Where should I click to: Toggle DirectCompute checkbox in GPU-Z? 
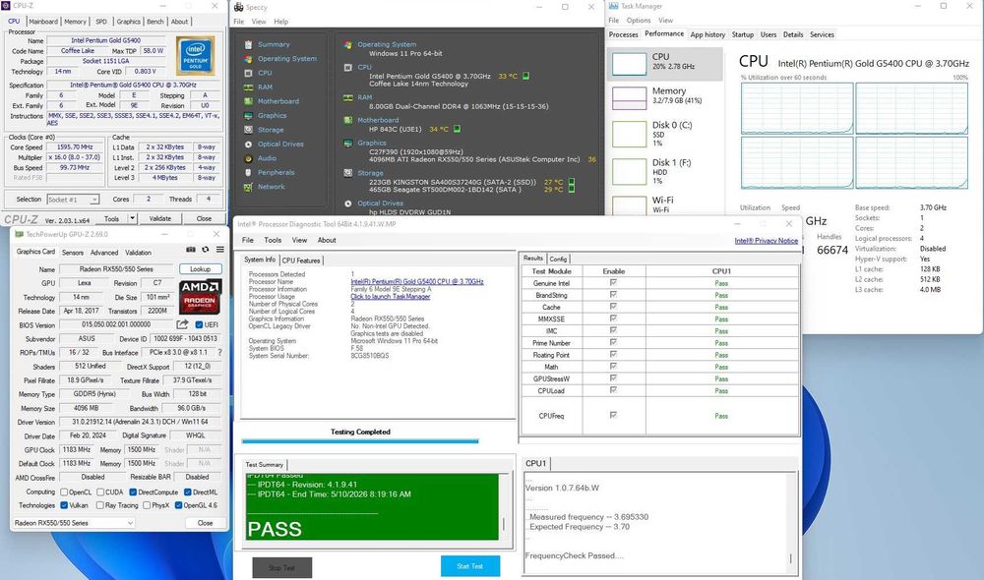pyautogui.click(x=133, y=493)
